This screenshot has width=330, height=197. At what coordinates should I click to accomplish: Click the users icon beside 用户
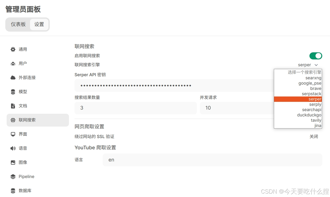click(13, 63)
